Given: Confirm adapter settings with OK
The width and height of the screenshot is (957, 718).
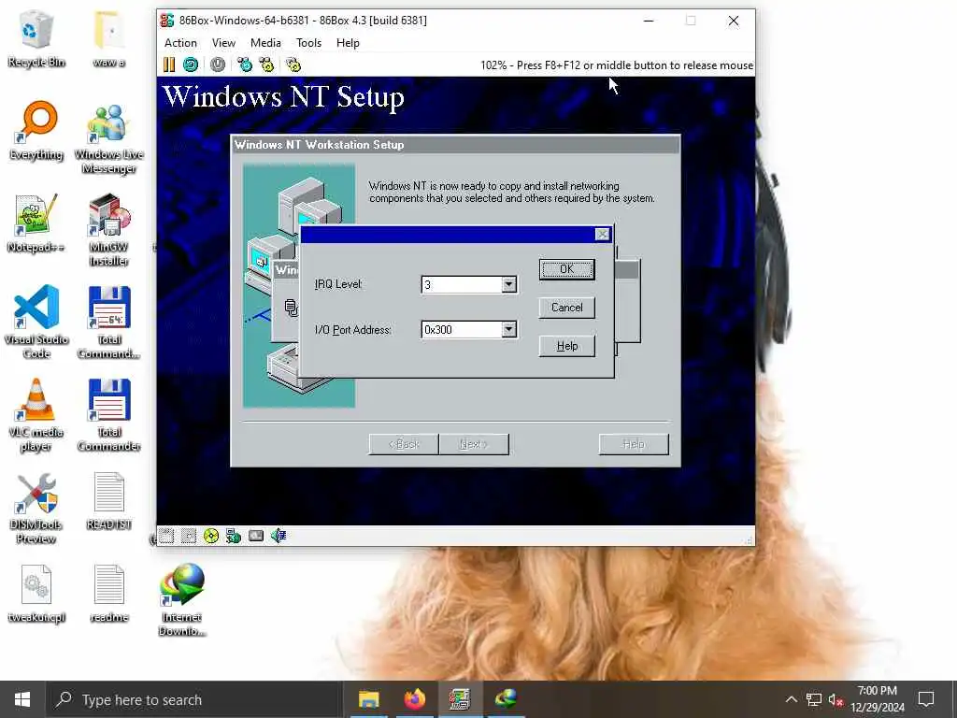Looking at the screenshot, I should tap(567, 269).
